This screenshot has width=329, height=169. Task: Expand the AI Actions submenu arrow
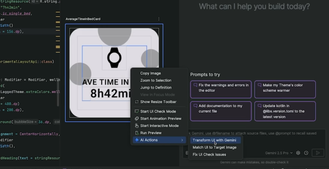point(182,140)
